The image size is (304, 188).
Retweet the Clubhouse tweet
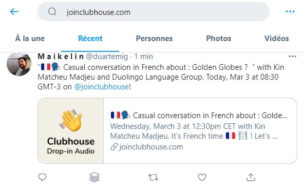[153, 177]
